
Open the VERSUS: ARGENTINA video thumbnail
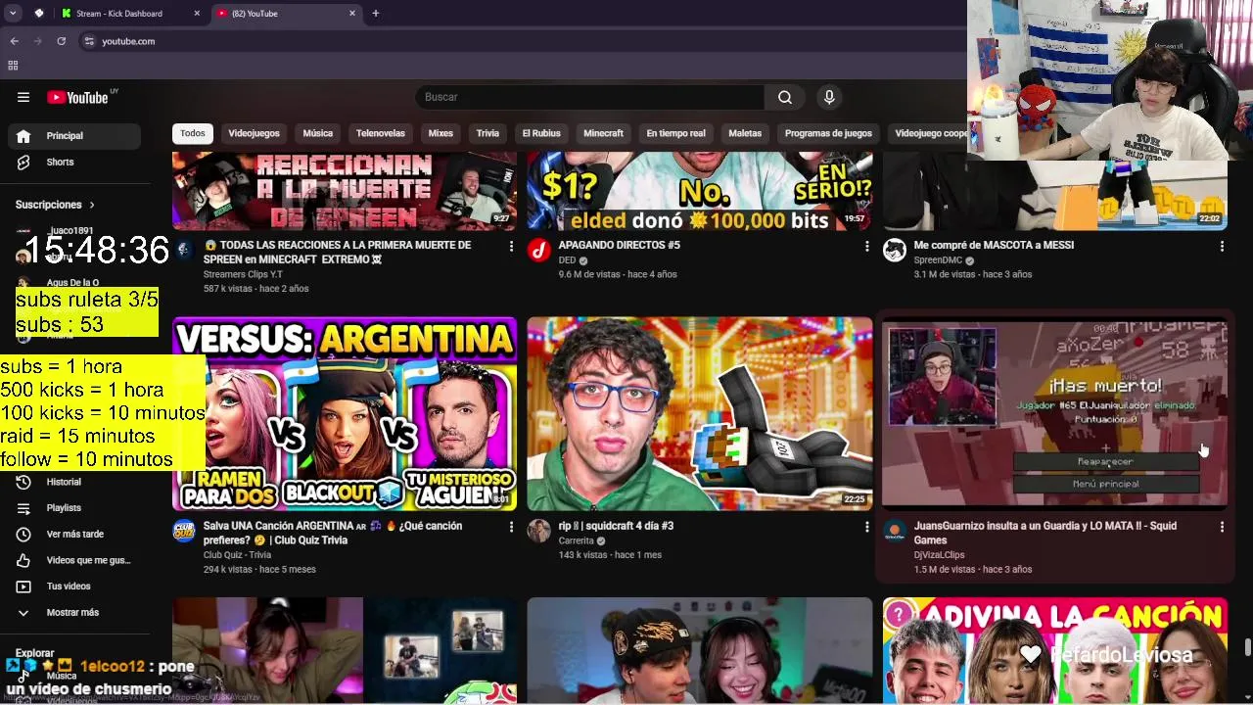pos(345,413)
